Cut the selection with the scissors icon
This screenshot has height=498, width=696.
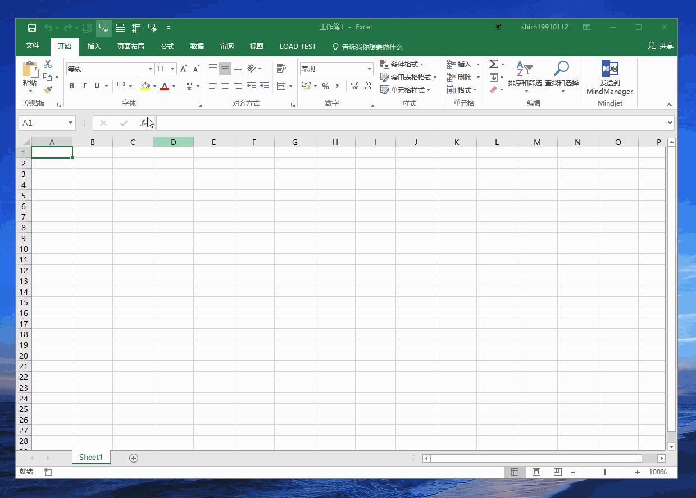point(48,65)
